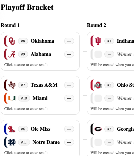Click the Alabama script A logo

tap(12, 54)
